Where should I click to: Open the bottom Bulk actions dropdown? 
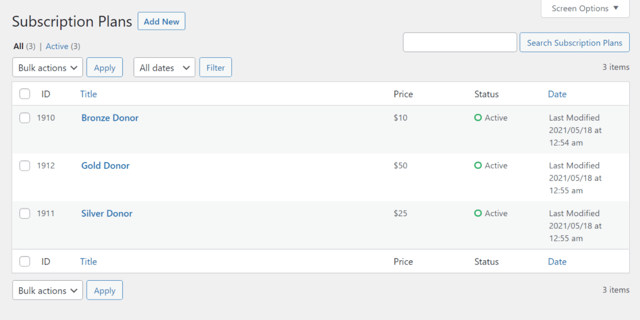pyautogui.click(x=48, y=290)
